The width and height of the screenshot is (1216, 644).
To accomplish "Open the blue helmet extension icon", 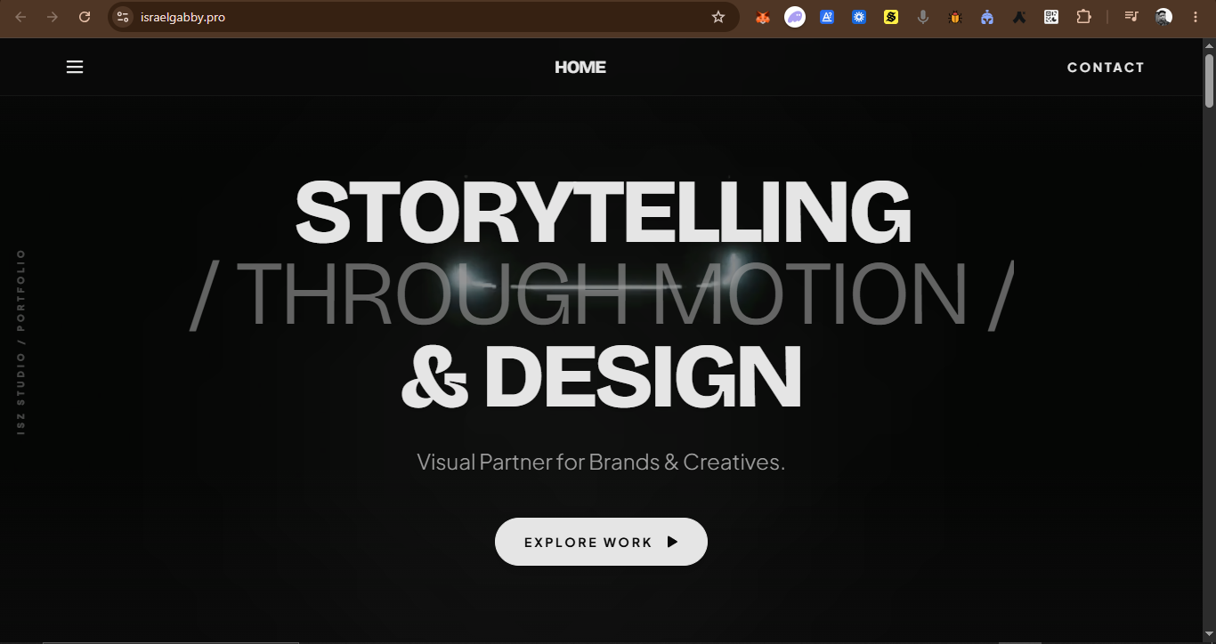I will click(x=987, y=17).
